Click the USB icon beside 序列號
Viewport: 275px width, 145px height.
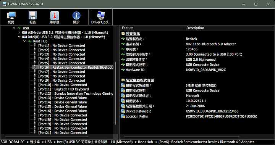click(123, 49)
